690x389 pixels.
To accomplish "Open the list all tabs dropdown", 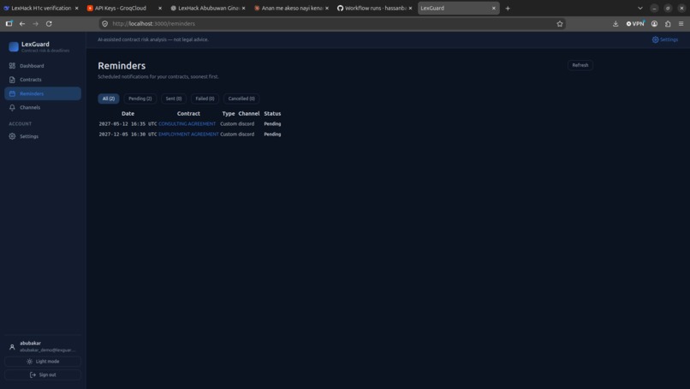I will click(x=640, y=8).
